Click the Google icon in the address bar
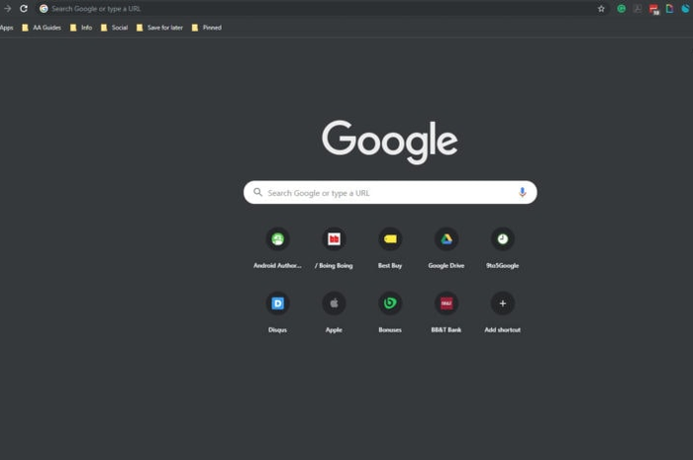This screenshot has width=693, height=460. tap(44, 8)
